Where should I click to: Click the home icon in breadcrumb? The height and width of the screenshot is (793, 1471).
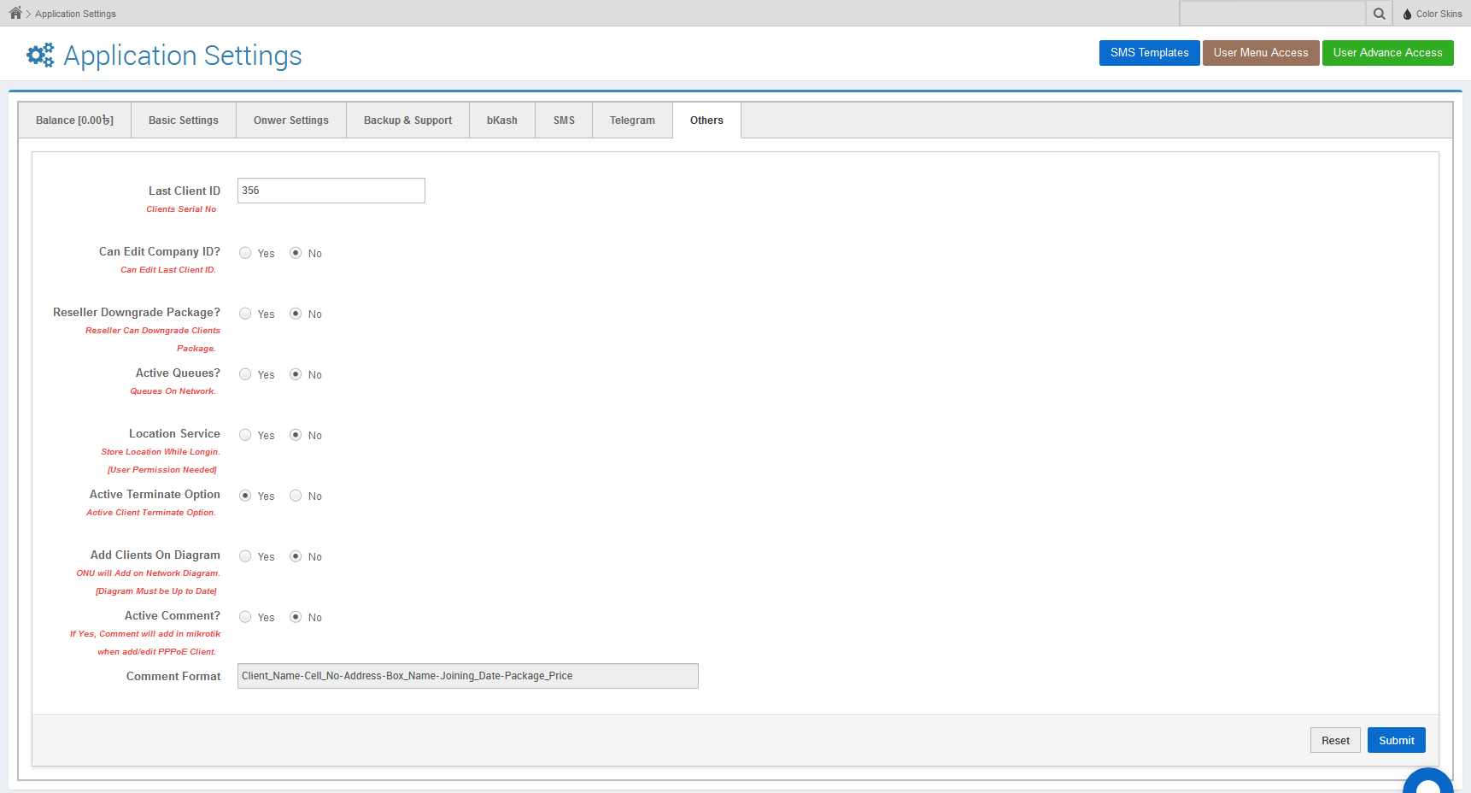click(x=15, y=13)
